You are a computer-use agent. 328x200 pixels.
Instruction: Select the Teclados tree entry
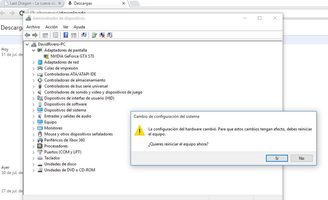52,158
